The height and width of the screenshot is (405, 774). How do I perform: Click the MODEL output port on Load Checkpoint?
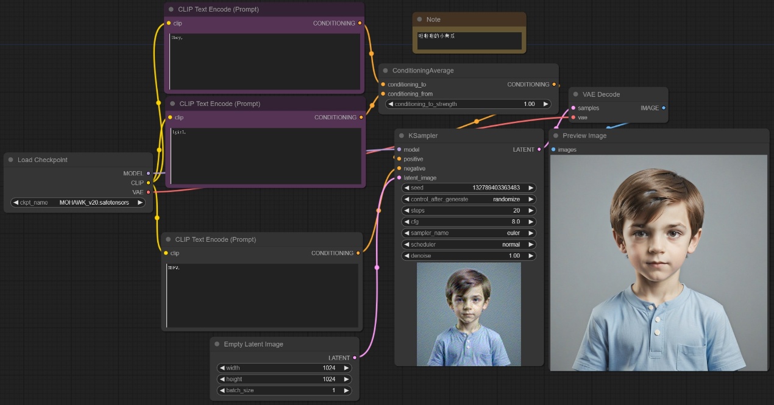[x=148, y=174]
